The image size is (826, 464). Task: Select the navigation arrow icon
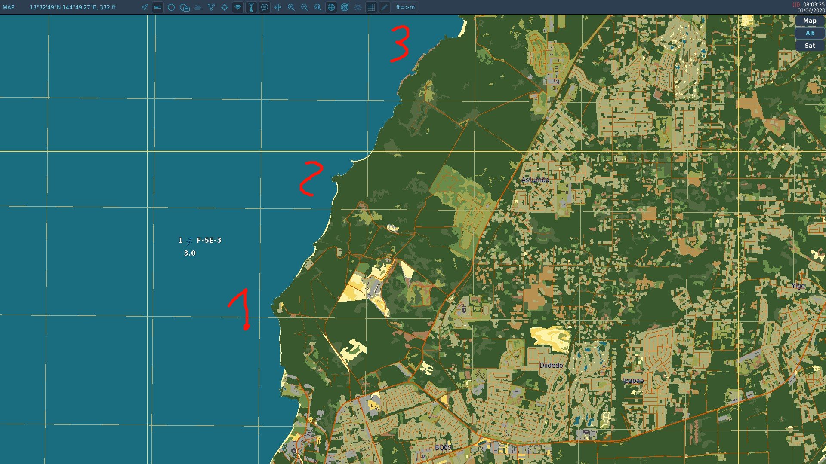coord(145,7)
